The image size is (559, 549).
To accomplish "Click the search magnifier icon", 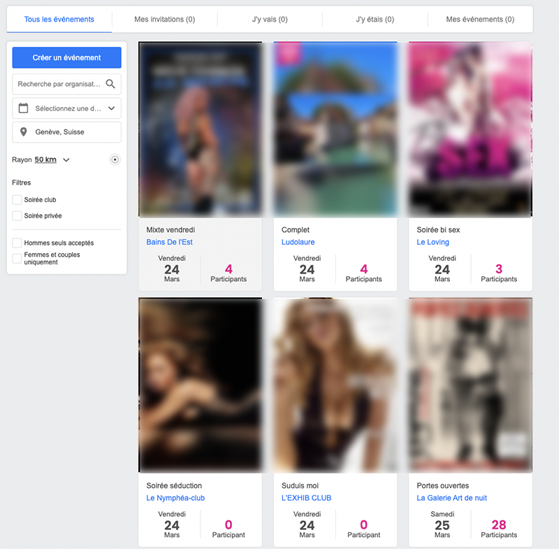I will click(x=110, y=84).
